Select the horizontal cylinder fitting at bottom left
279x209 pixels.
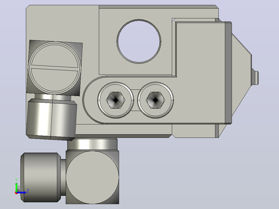coord(41,177)
